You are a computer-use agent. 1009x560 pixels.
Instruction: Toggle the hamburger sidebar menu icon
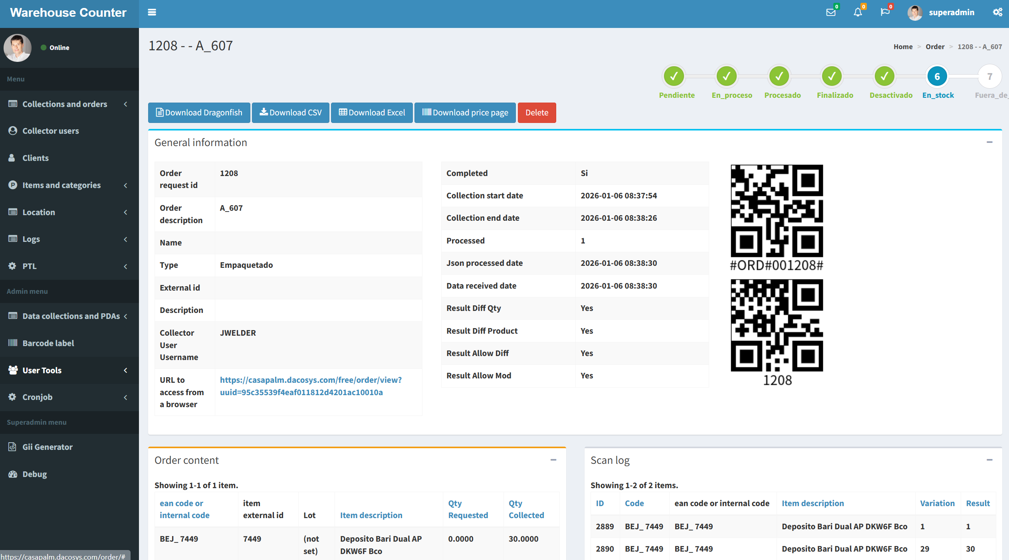click(152, 12)
